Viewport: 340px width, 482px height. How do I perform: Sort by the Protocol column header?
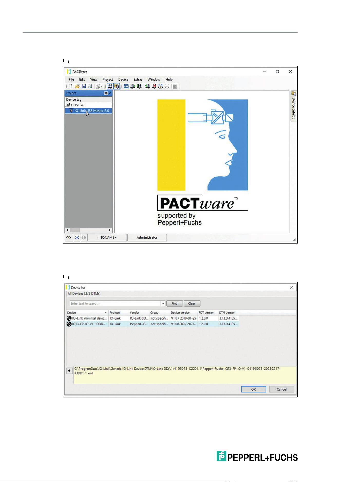click(119, 313)
